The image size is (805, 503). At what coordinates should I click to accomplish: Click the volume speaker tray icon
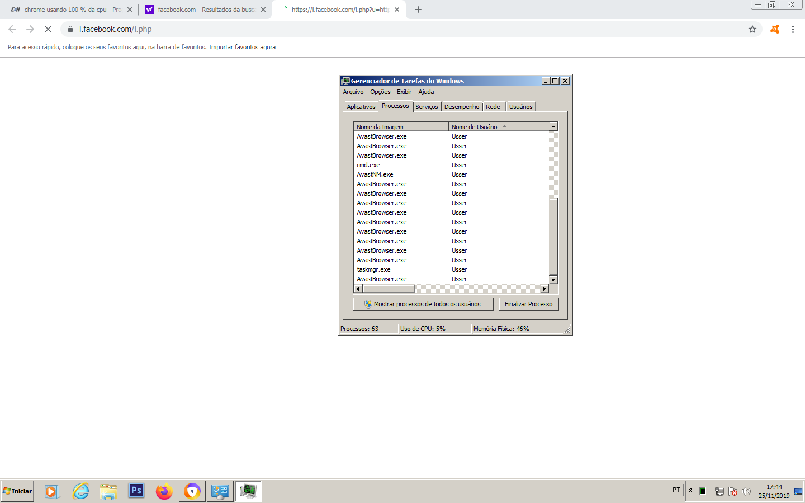click(x=746, y=491)
